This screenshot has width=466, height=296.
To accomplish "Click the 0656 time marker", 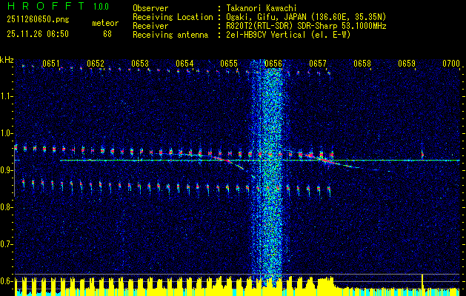I will point(273,64).
